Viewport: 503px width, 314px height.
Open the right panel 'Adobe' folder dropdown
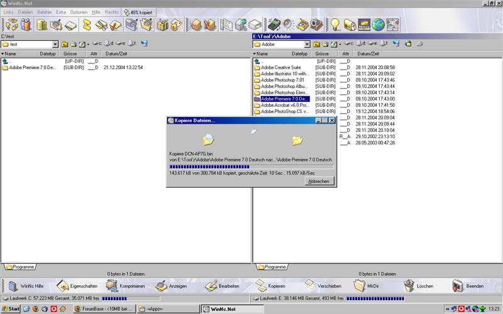click(307, 44)
